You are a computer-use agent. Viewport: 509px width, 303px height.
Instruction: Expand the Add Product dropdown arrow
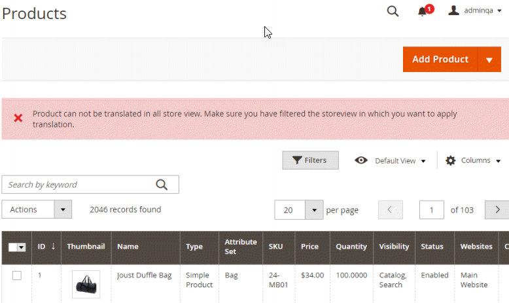coord(489,60)
